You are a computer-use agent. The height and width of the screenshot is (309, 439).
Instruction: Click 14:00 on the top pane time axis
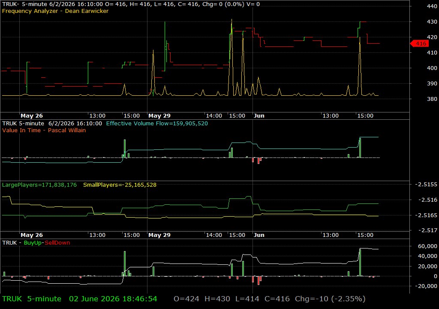pyautogui.click(x=214, y=115)
